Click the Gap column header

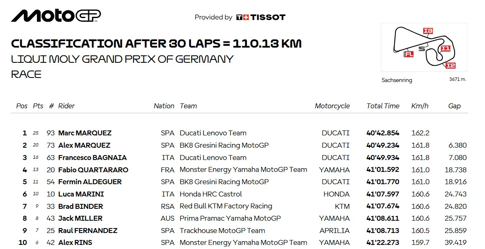pos(454,106)
